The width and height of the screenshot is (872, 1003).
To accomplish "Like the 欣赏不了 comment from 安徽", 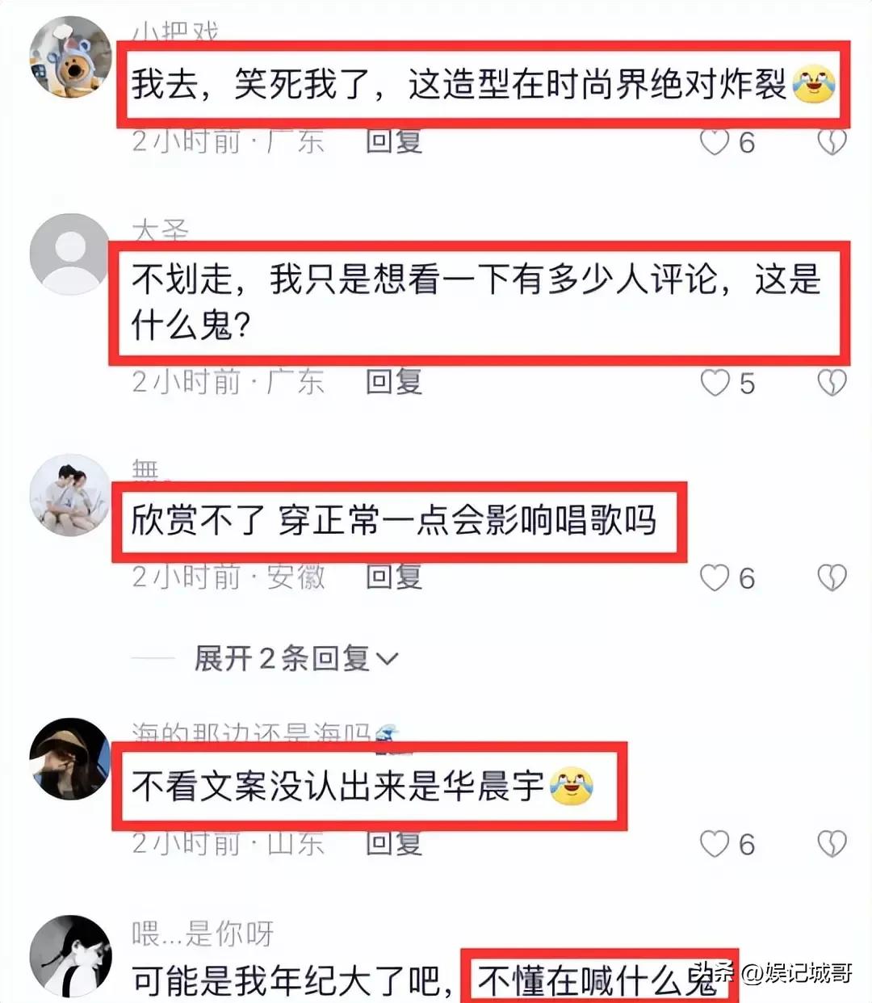I will click(x=715, y=577).
